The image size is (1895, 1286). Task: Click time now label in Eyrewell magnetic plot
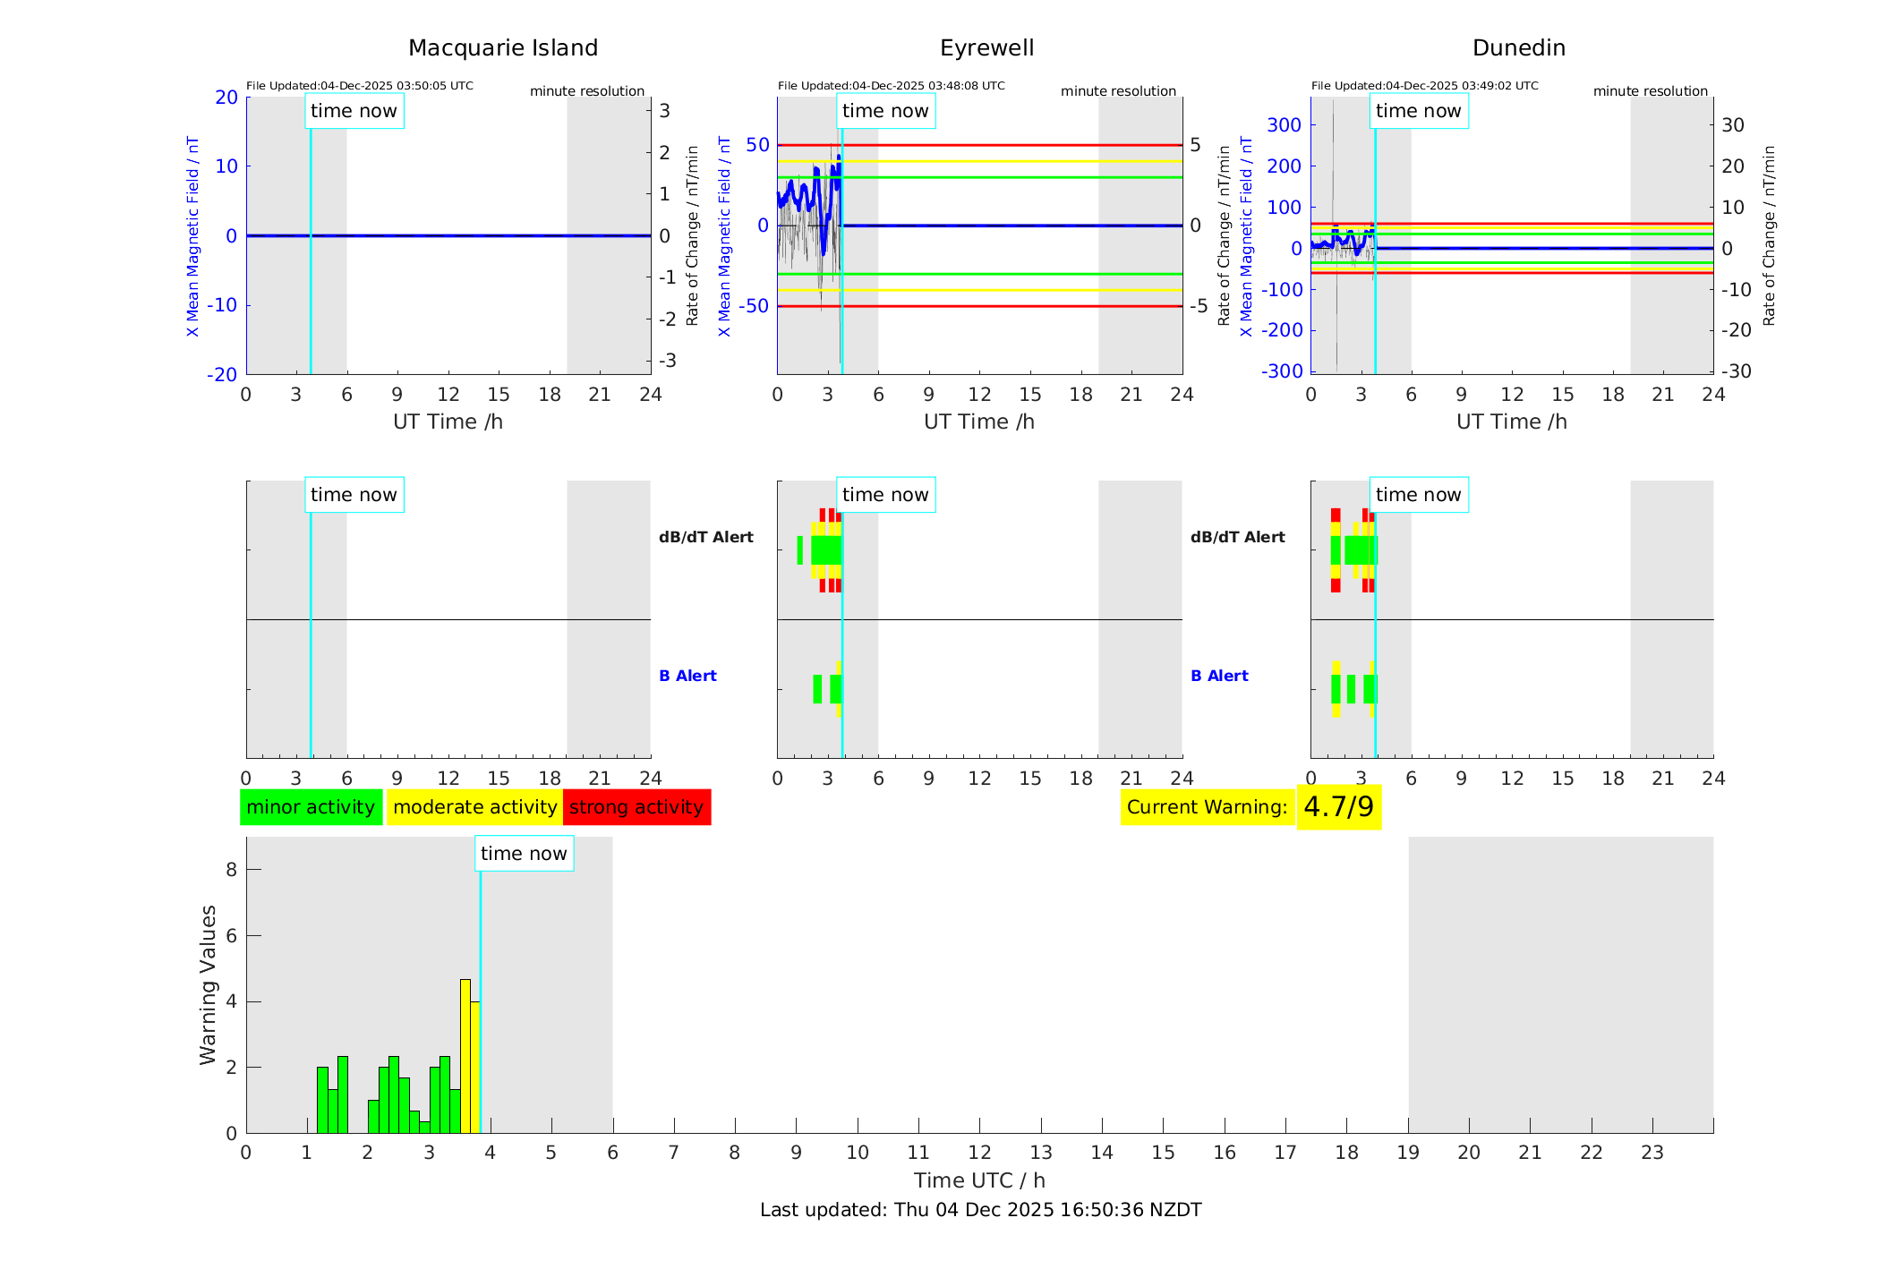click(885, 111)
